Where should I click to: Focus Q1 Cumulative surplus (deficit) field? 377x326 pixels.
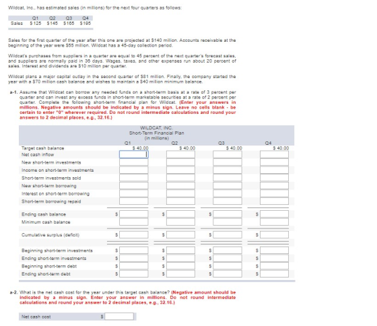134,234
